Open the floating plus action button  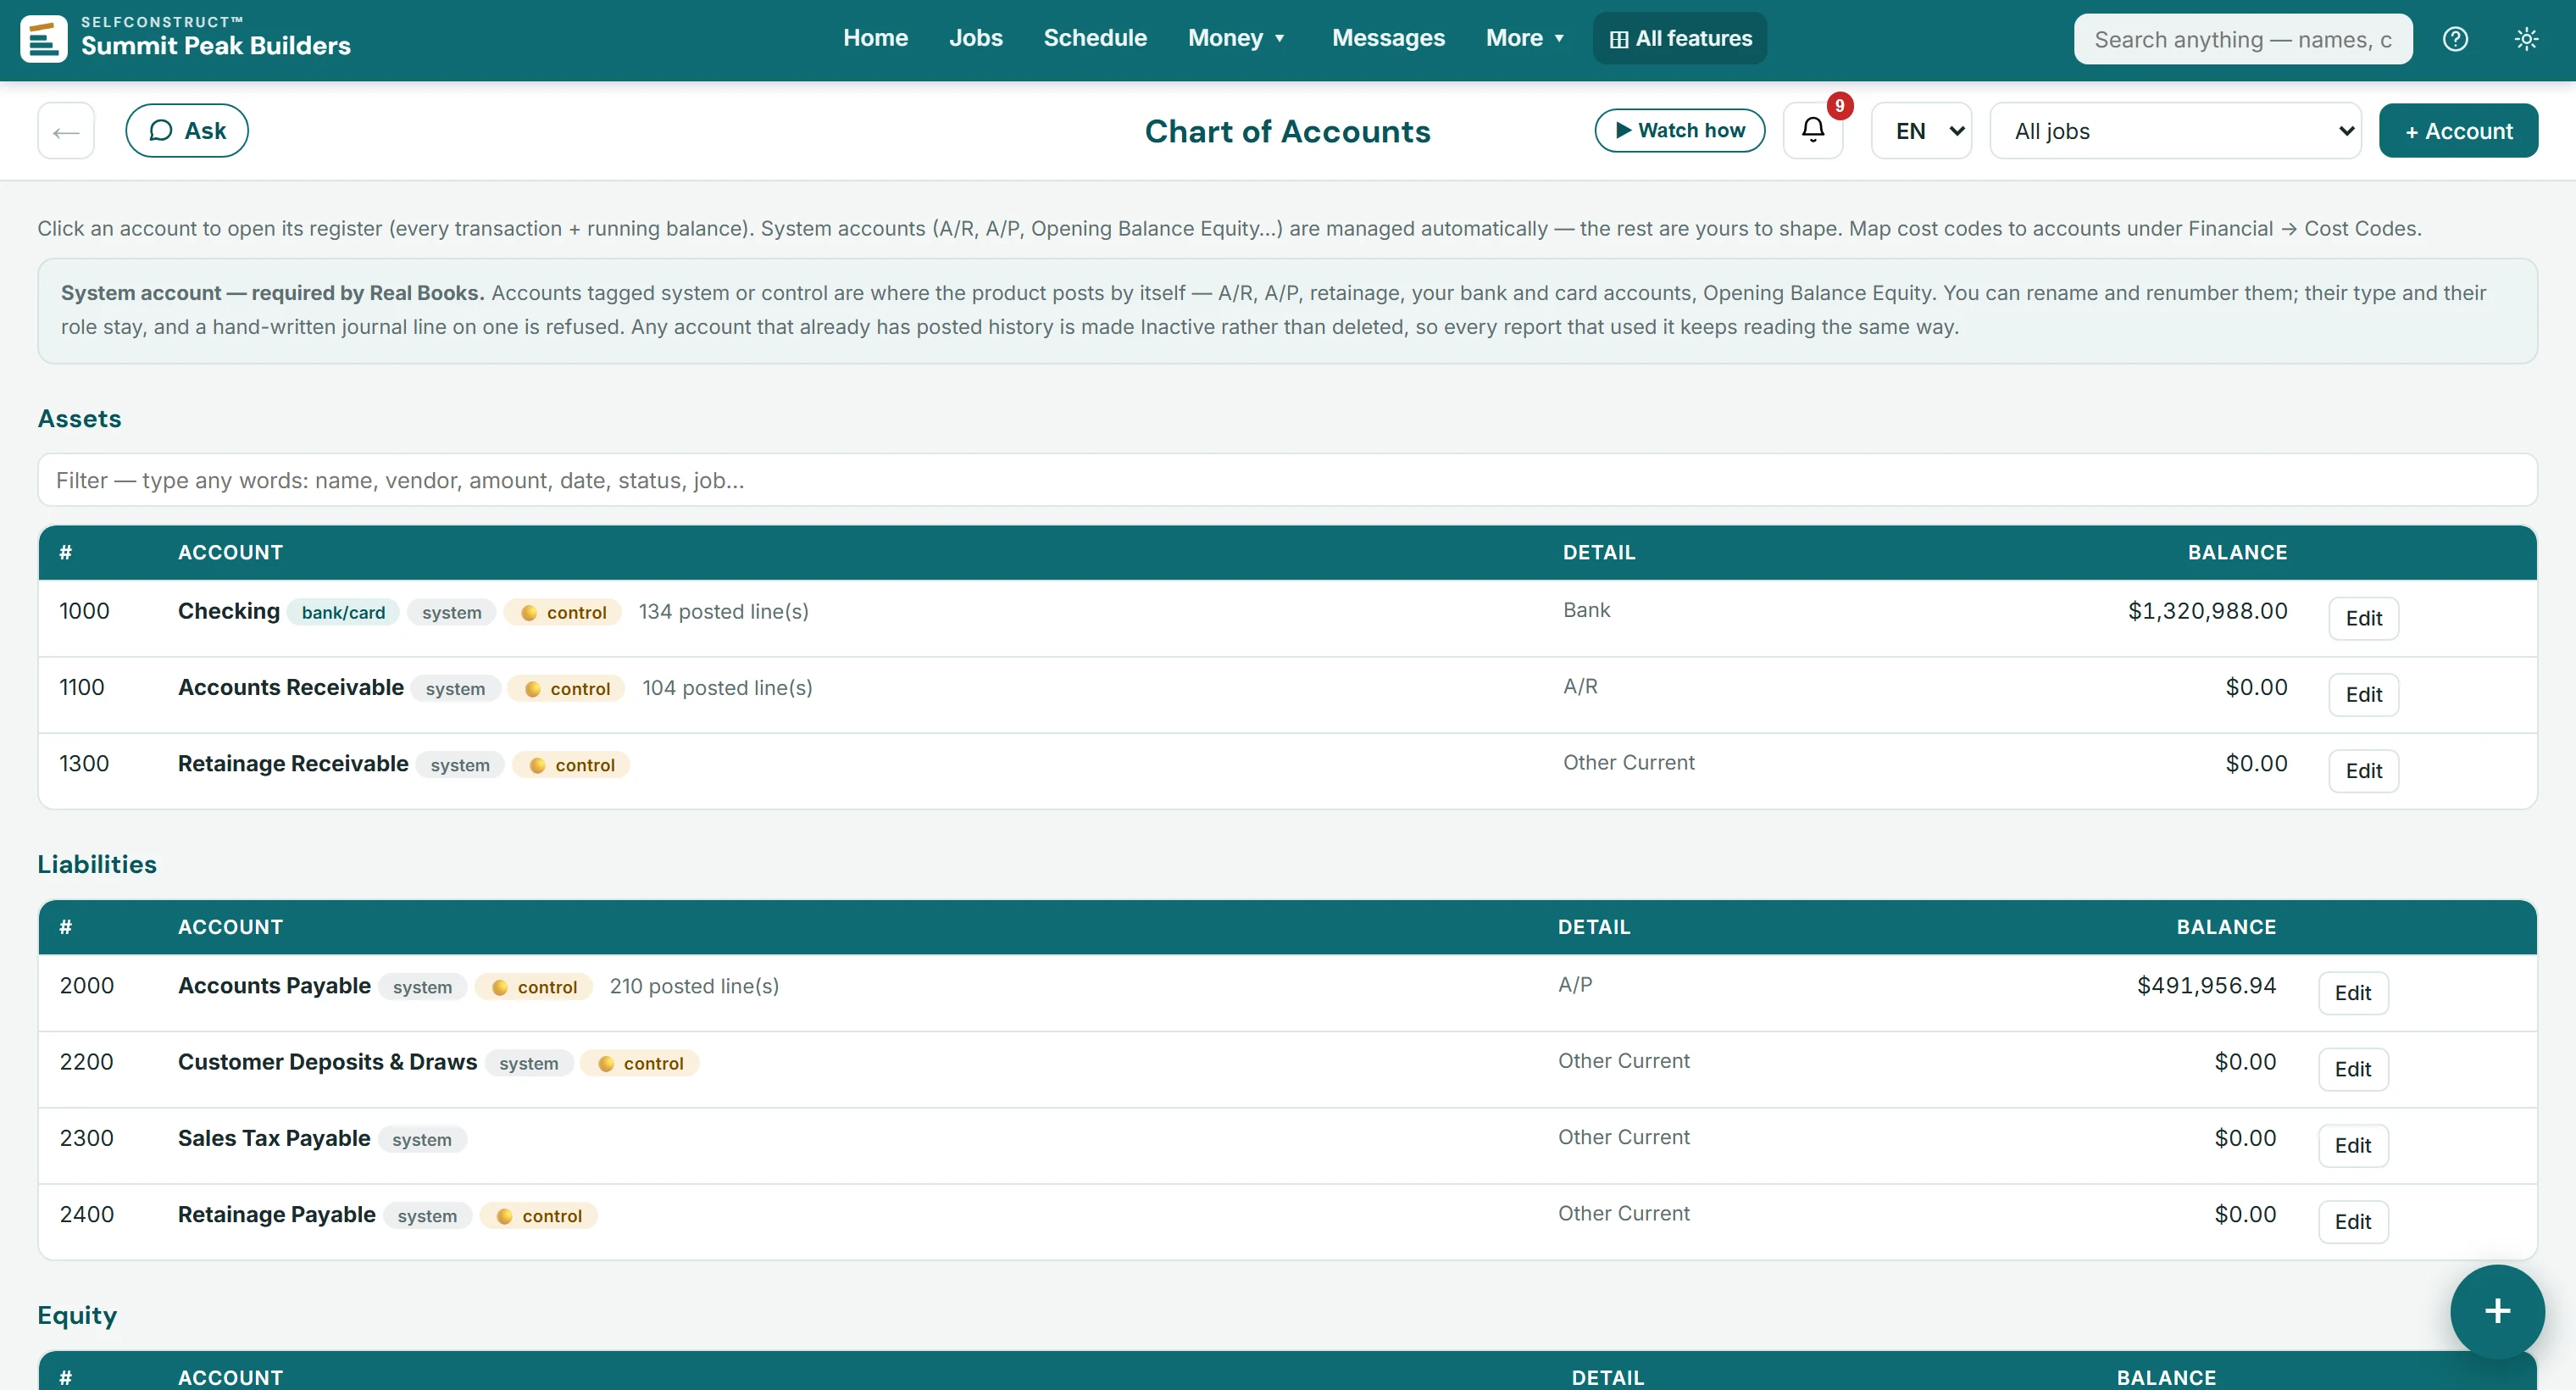click(x=2497, y=1311)
